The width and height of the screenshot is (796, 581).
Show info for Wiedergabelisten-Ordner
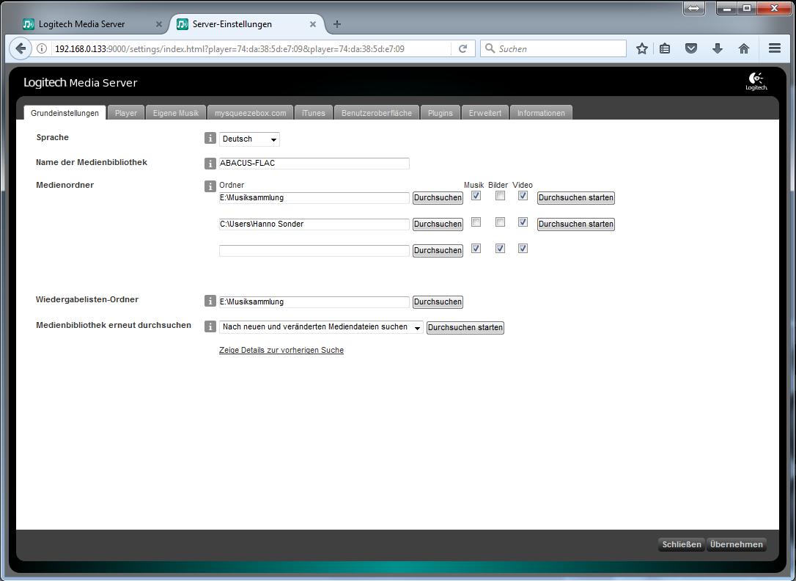pyautogui.click(x=210, y=301)
